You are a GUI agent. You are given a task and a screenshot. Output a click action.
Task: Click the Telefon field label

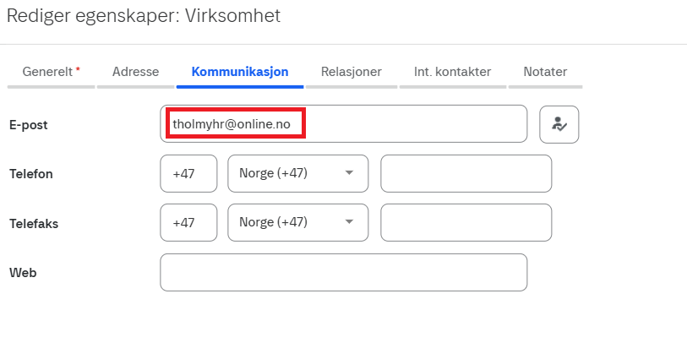tap(31, 174)
